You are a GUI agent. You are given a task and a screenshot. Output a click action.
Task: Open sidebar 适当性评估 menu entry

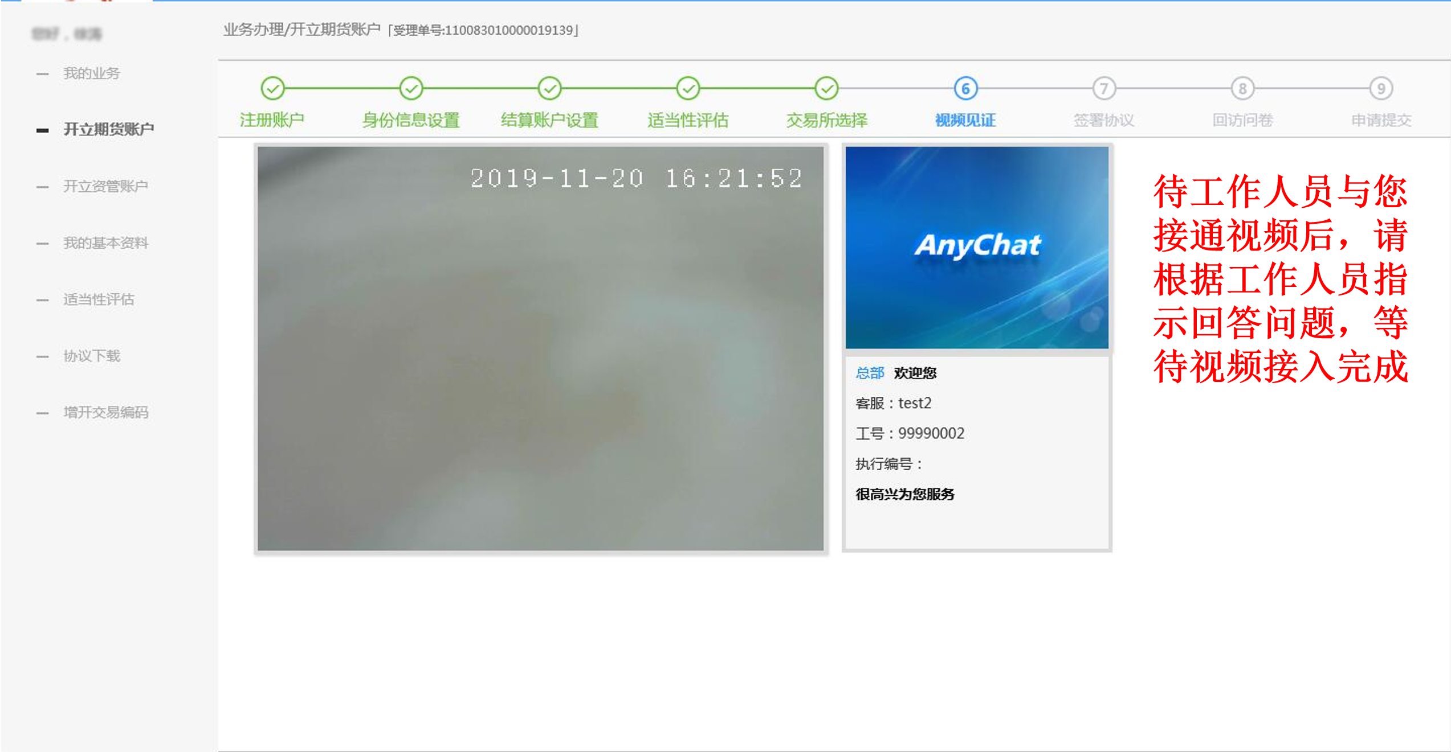(x=99, y=299)
